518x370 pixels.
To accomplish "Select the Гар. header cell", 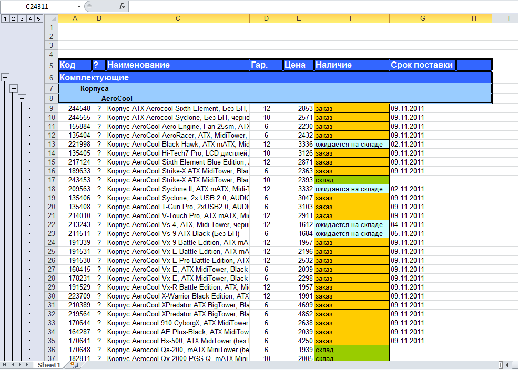I will 266,65.
